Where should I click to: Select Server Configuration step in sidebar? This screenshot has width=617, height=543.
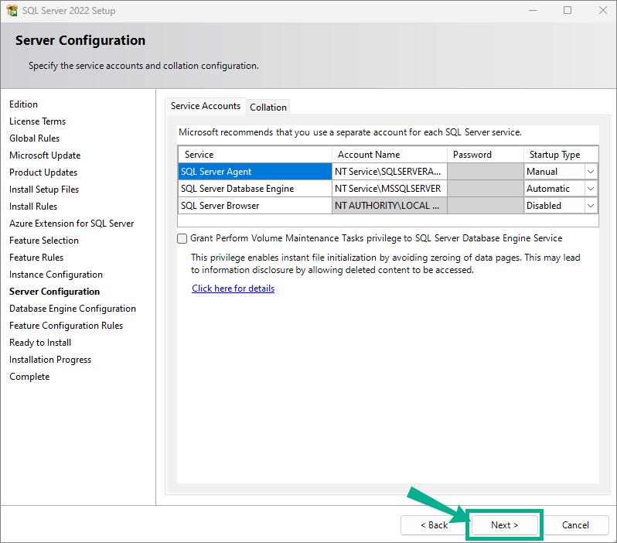point(54,292)
